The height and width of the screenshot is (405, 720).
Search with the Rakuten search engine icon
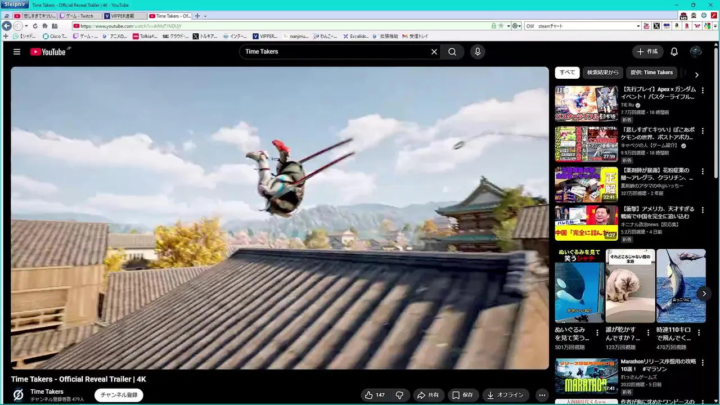[x=687, y=26]
